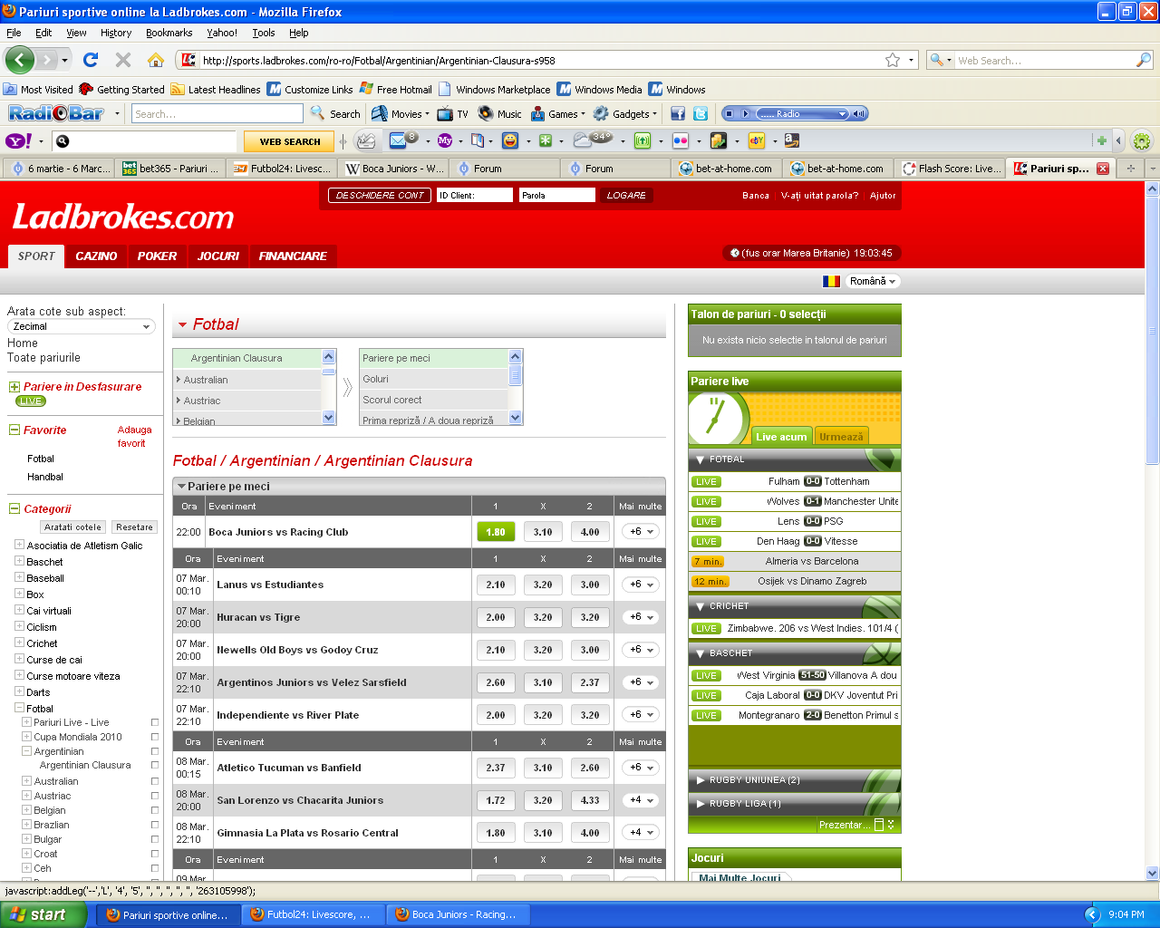Click the LOGARE button
This screenshot has height=928, width=1160.
coord(626,195)
